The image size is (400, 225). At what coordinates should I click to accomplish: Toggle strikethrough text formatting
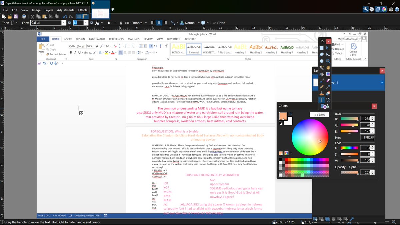127,23
